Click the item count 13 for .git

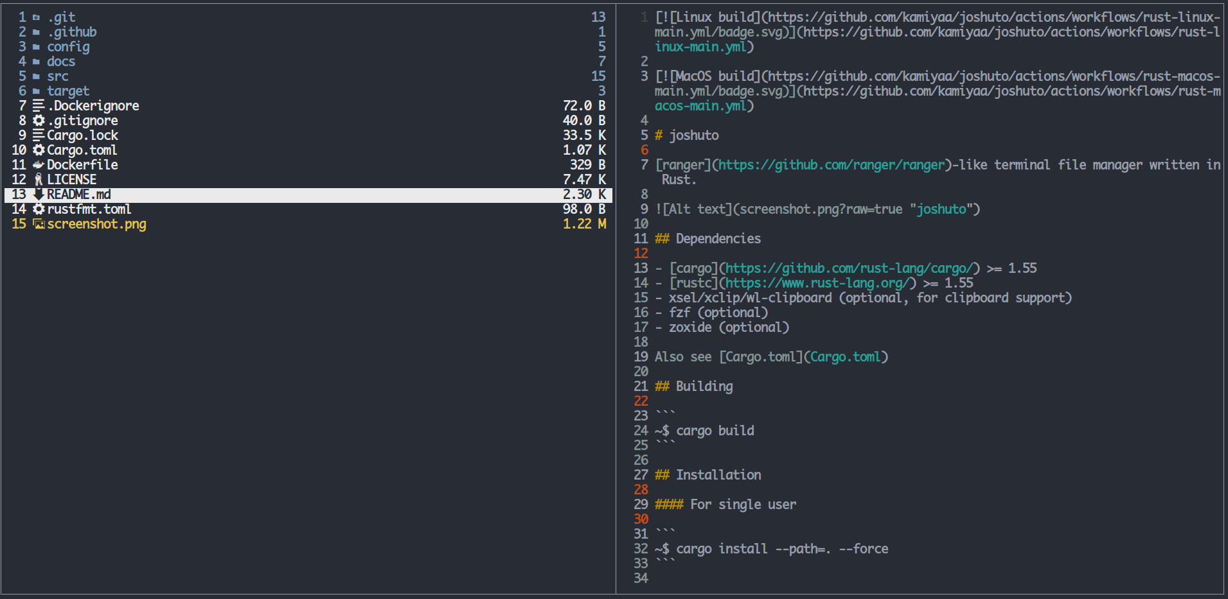pyautogui.click(x=599, y=17)
